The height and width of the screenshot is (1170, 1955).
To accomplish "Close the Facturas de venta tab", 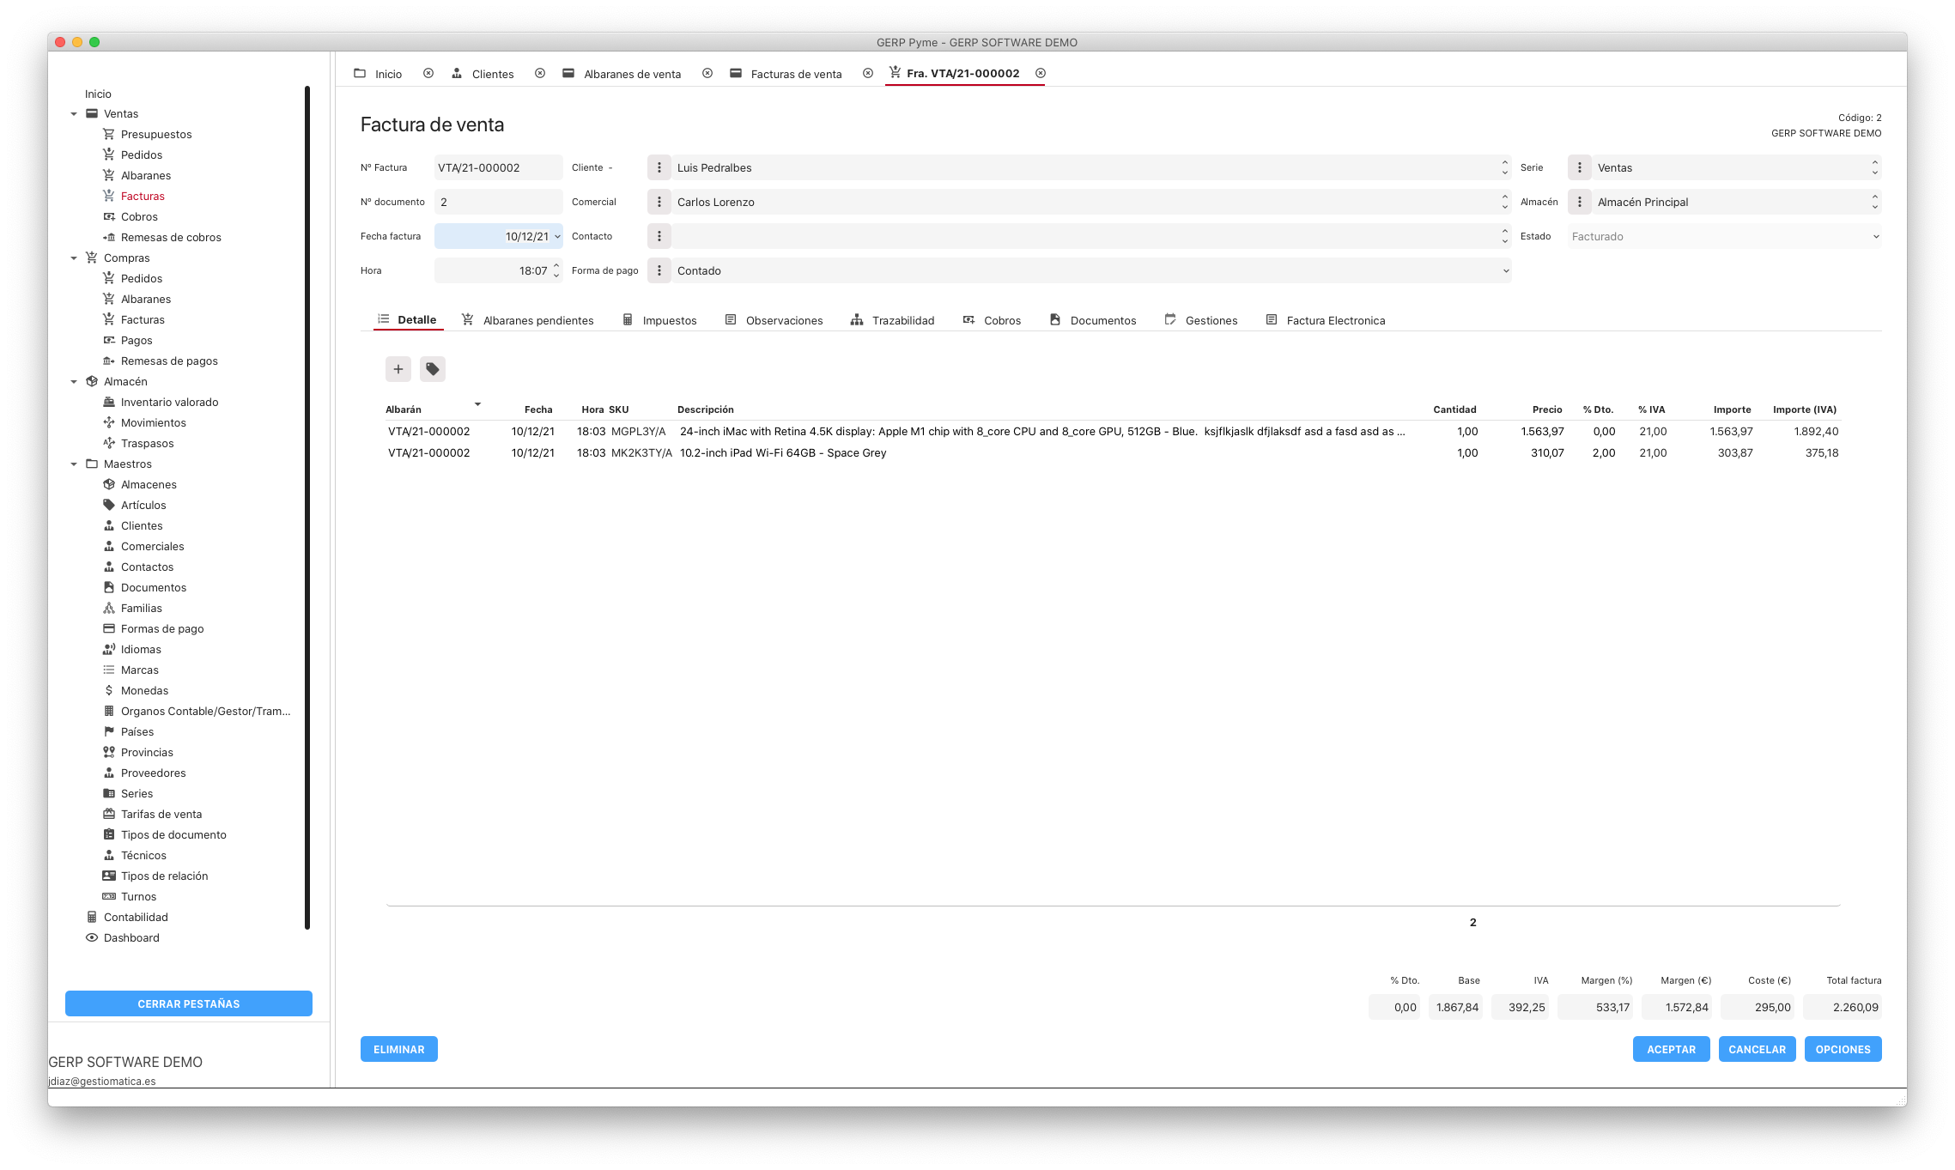I will (868, 74).
